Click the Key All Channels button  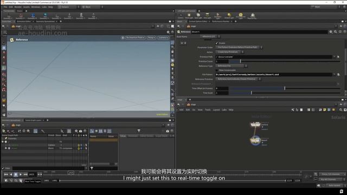pos(331,179)
